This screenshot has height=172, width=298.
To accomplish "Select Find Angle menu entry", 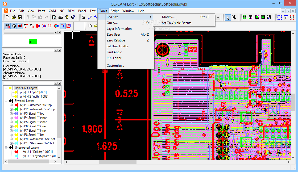I will [x=126, y=52].
